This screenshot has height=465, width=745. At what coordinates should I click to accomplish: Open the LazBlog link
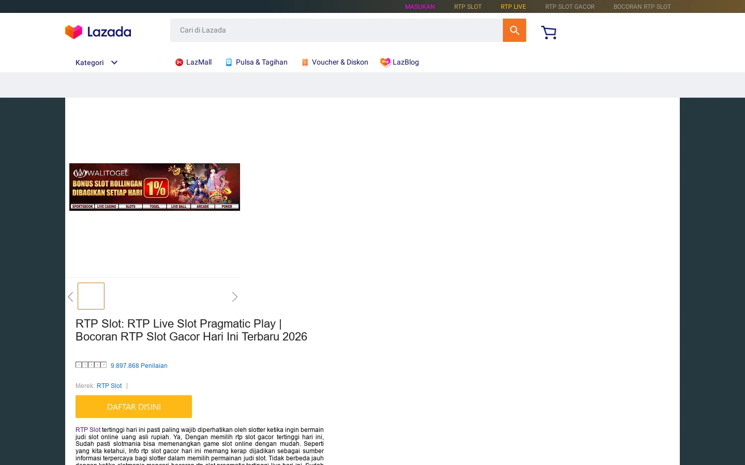point(406,62)
